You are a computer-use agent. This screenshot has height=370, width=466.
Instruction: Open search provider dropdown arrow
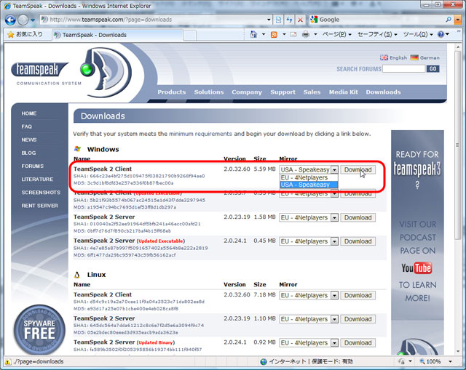(x=458, y=20)
